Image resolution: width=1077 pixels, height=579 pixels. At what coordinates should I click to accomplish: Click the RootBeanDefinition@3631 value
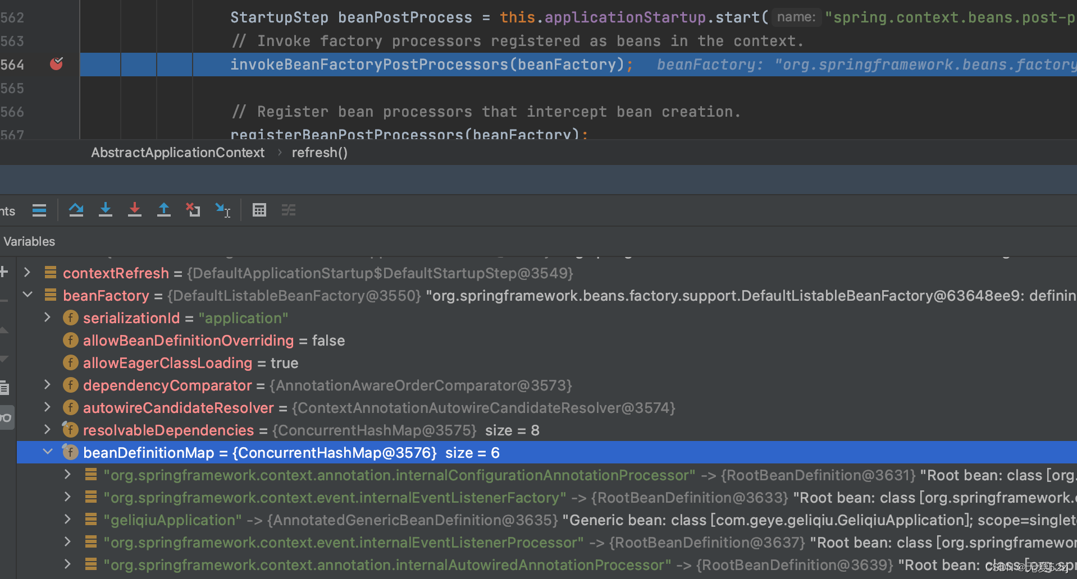818,475
